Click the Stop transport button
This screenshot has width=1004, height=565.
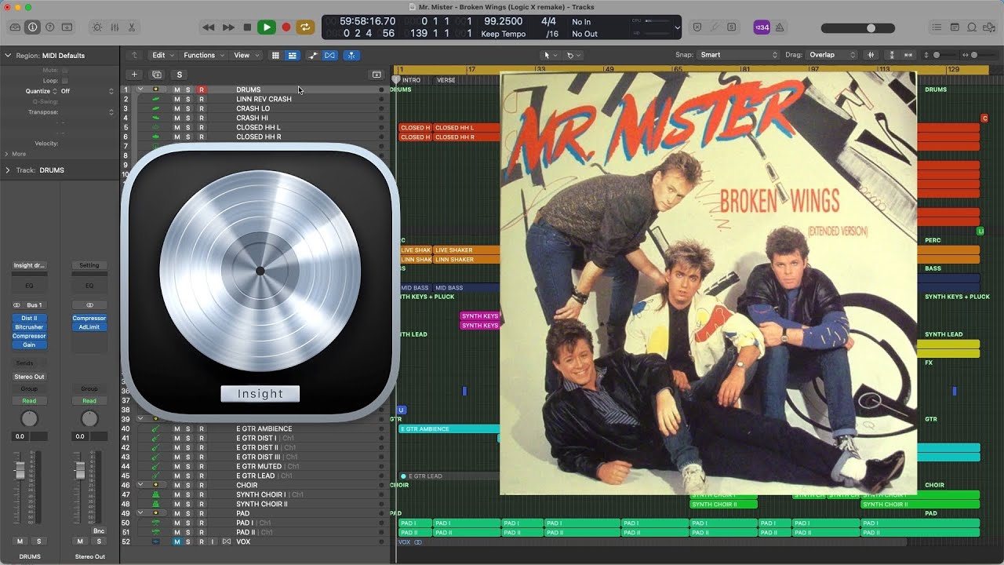[248, 27]
